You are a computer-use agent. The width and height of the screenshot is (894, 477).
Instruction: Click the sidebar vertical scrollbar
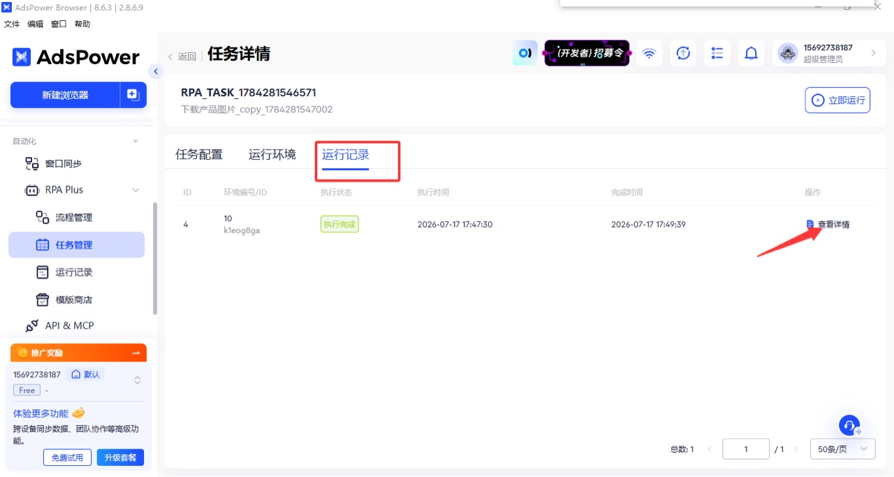tap(154, 258)
